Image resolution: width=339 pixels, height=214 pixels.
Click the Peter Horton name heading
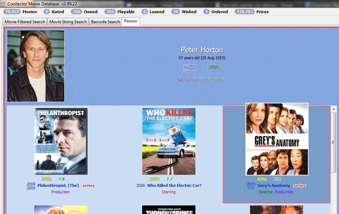[202, 50]
